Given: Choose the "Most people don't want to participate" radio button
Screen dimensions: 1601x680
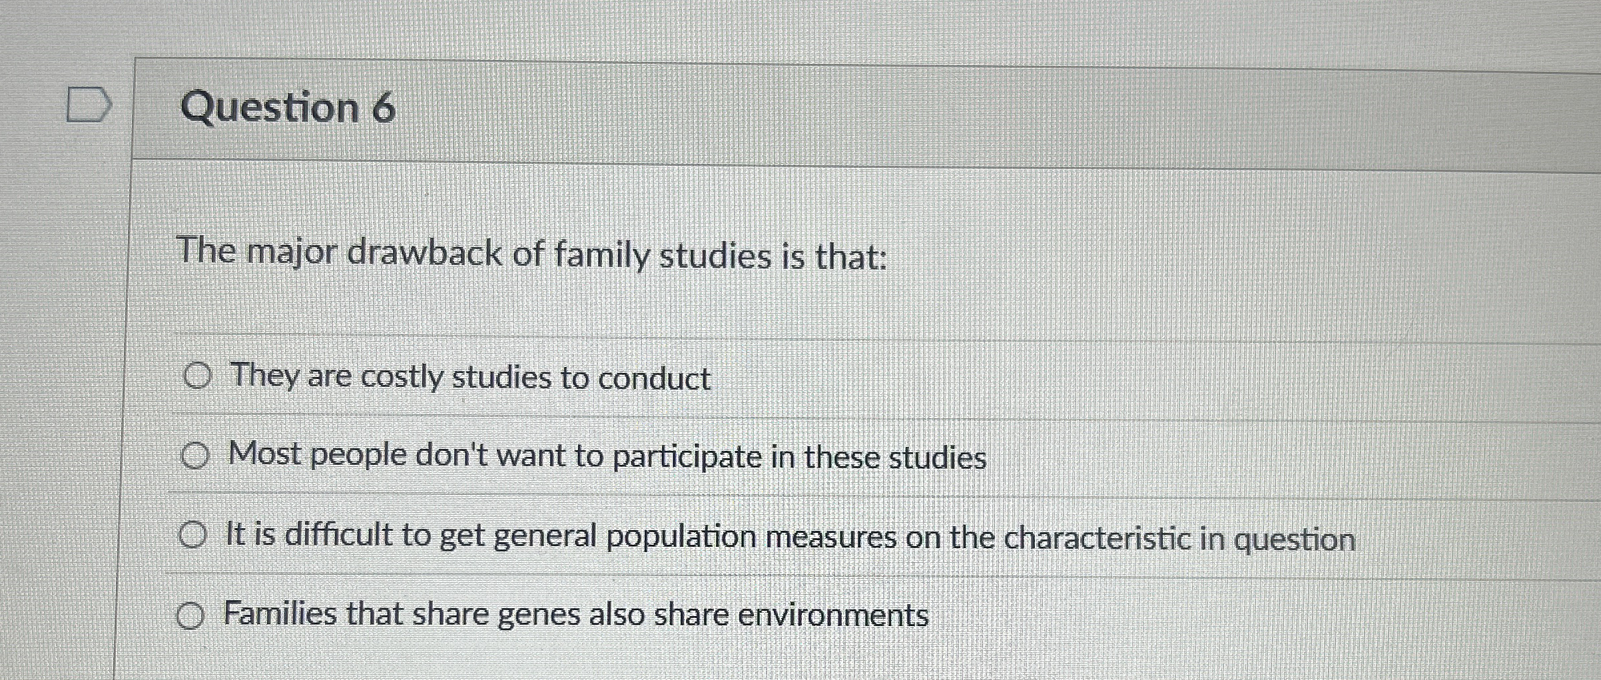Looking at the screenshot, I should (195, 456).
